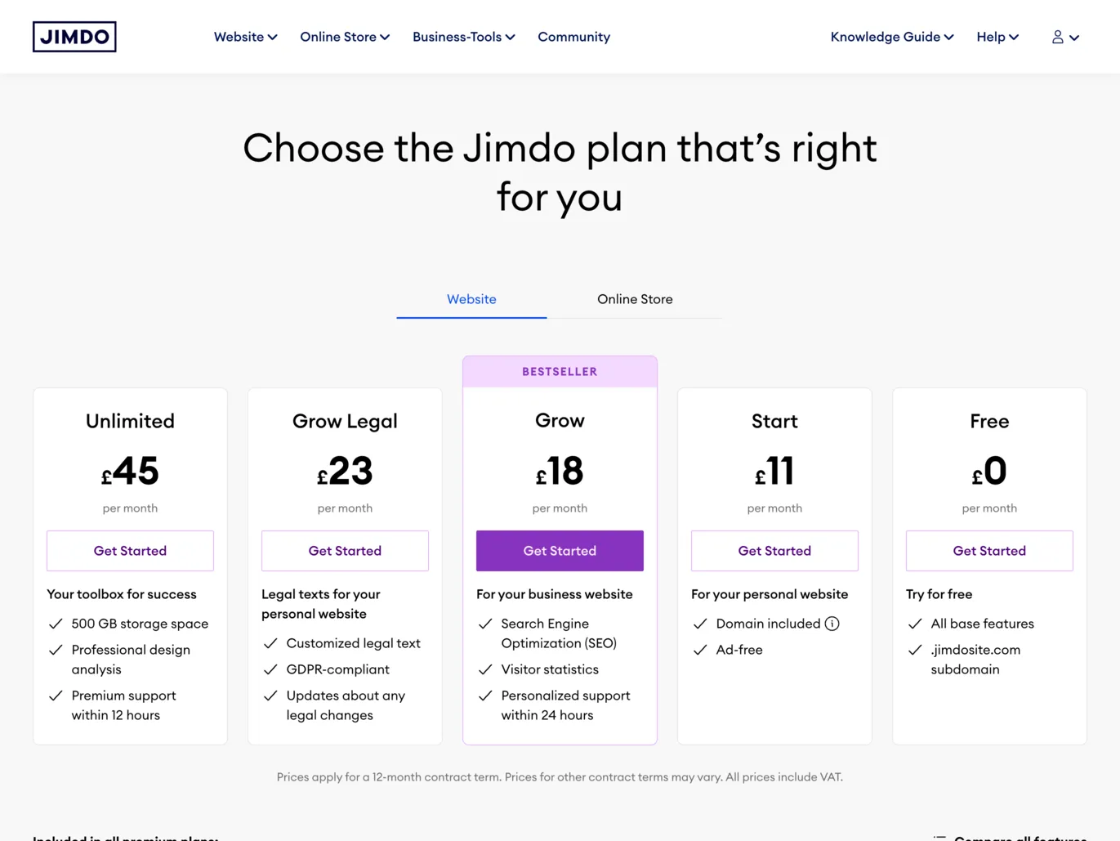Open the Help dropdown

point(997,37)
